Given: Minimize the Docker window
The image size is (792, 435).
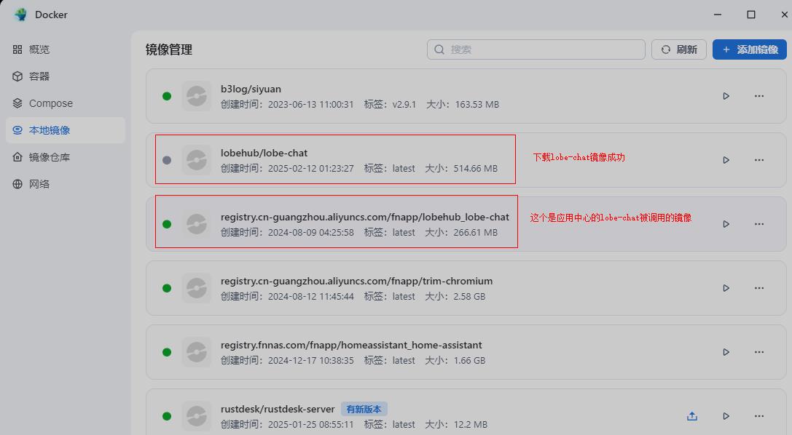Looking at the screenshot, I should (x=717, y=15).
